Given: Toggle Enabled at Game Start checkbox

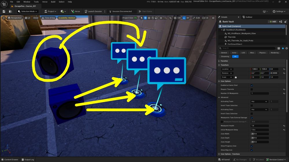Looking at the screenshot, I should (252, 85).
